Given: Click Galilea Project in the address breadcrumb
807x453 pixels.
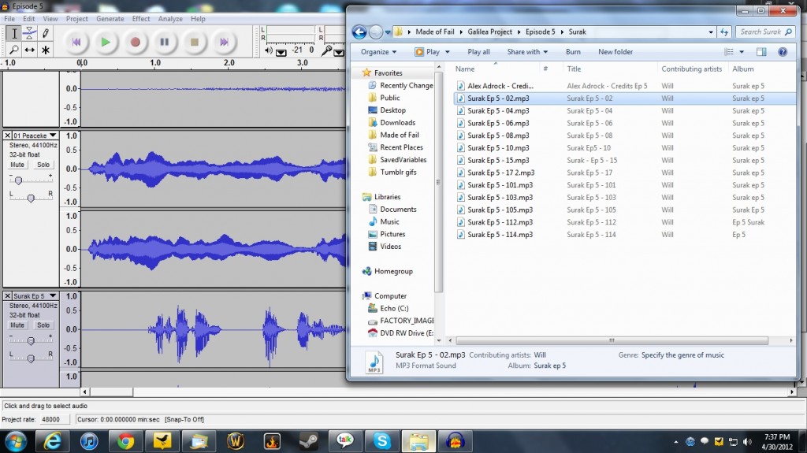Looking at the screenshot, I should [x=489, y=32].
